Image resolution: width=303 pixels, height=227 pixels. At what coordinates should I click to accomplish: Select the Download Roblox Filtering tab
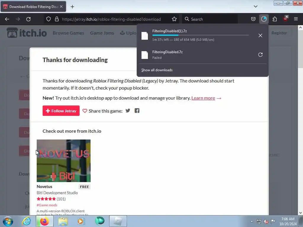pos(33,7)
